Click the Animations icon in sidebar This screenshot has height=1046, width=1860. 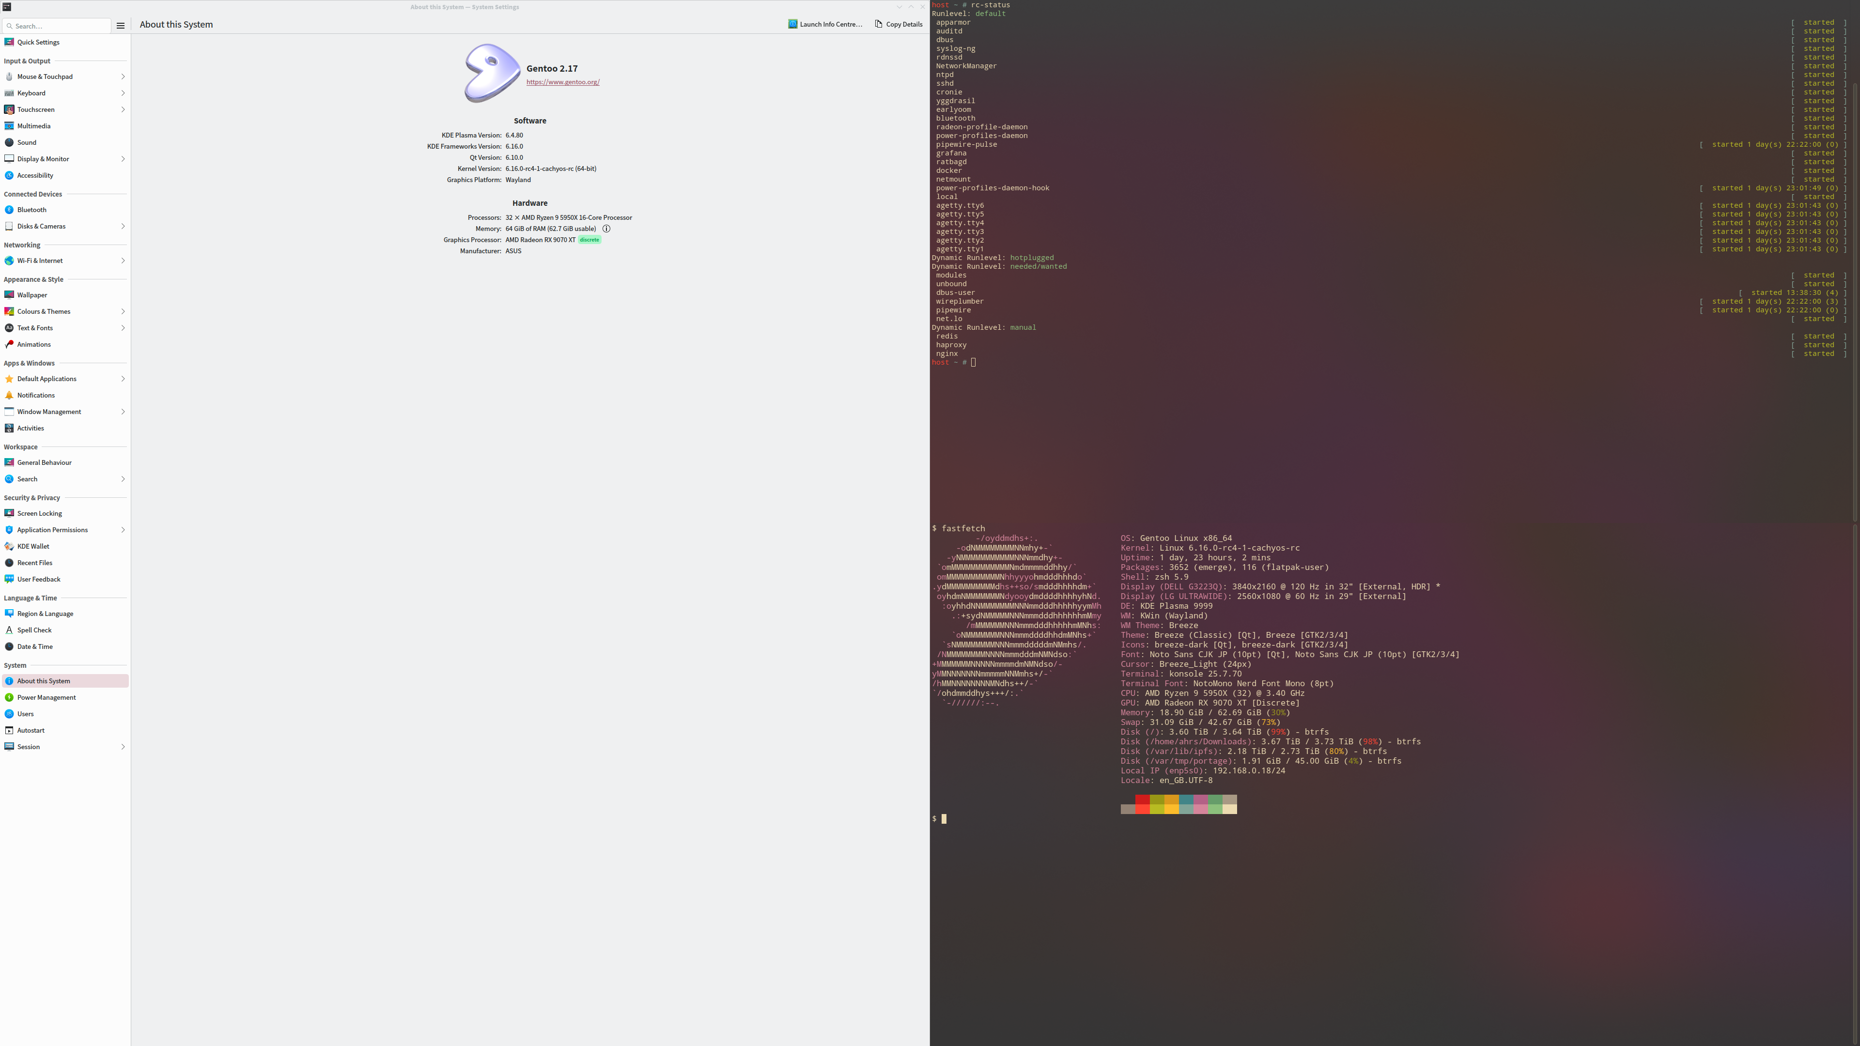click(9, 344)
